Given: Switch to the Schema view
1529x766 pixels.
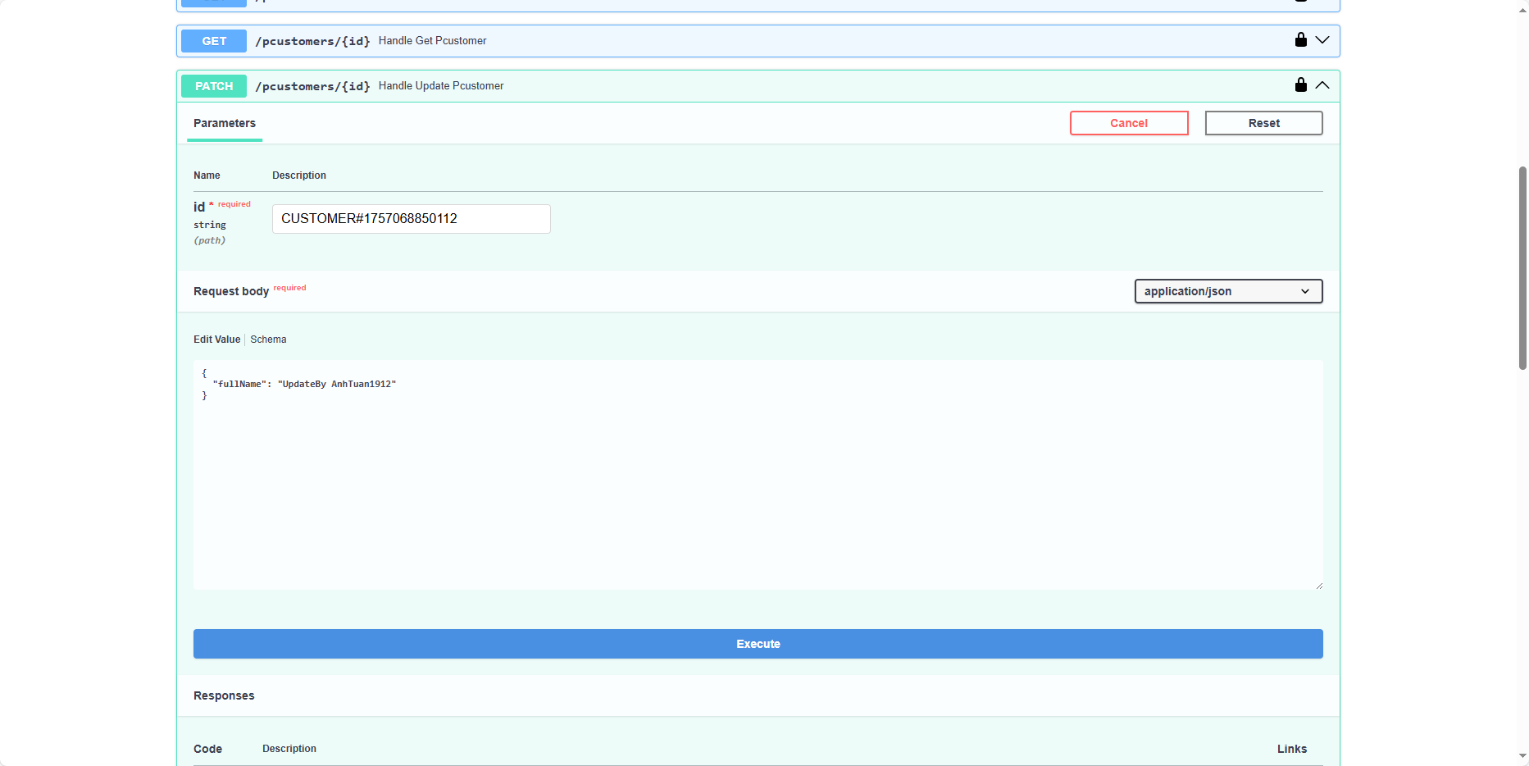Looking at the screenshot, I should [x=268, y=340].
